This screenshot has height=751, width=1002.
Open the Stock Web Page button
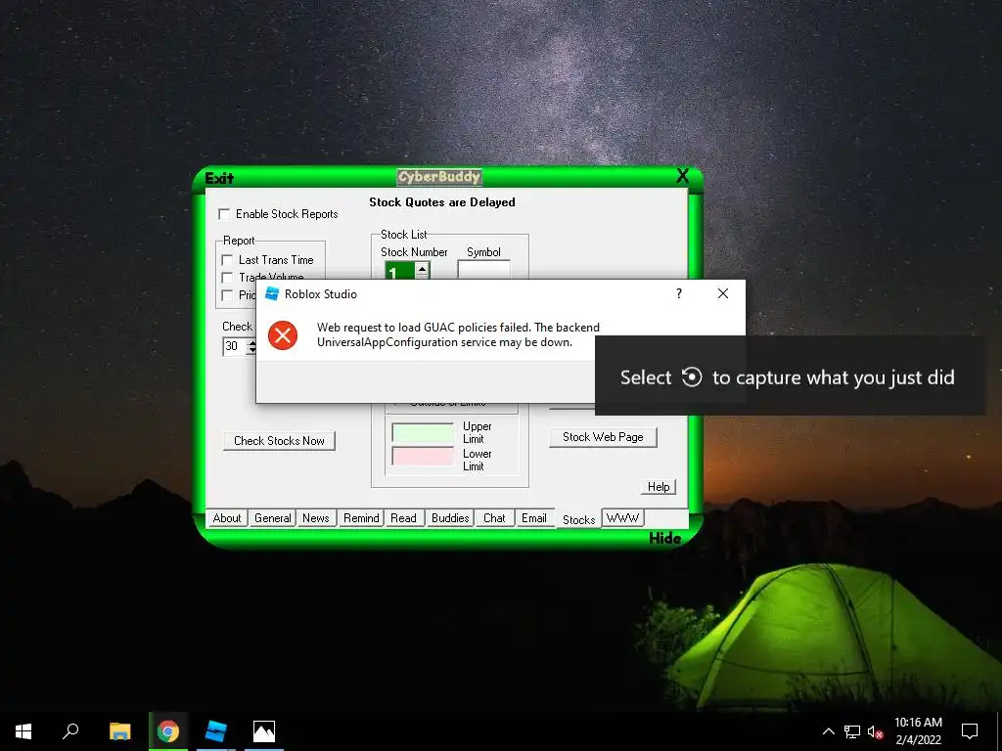pyautogui.click(x=603, y=437)
